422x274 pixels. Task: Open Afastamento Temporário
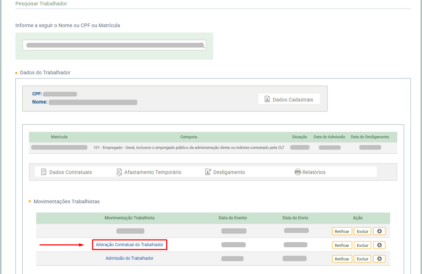149,172
